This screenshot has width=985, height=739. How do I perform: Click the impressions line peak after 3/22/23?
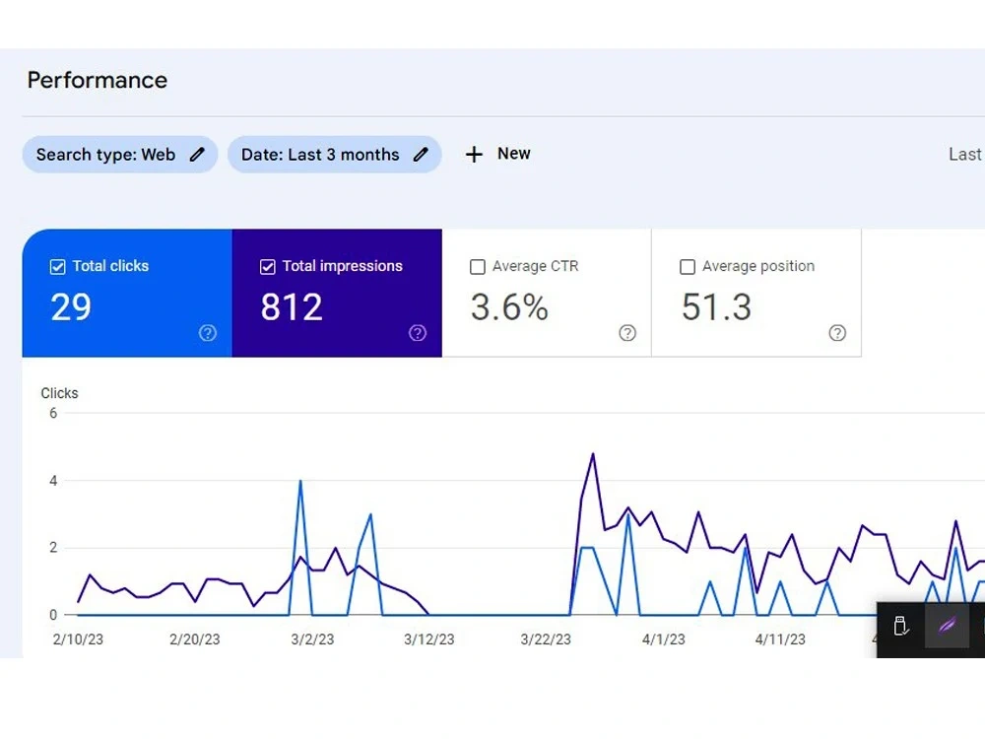point(592,455)
